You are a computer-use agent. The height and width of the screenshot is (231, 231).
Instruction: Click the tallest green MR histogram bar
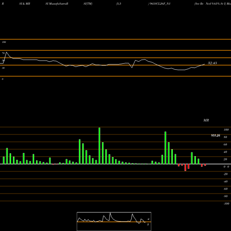[99, 146]
